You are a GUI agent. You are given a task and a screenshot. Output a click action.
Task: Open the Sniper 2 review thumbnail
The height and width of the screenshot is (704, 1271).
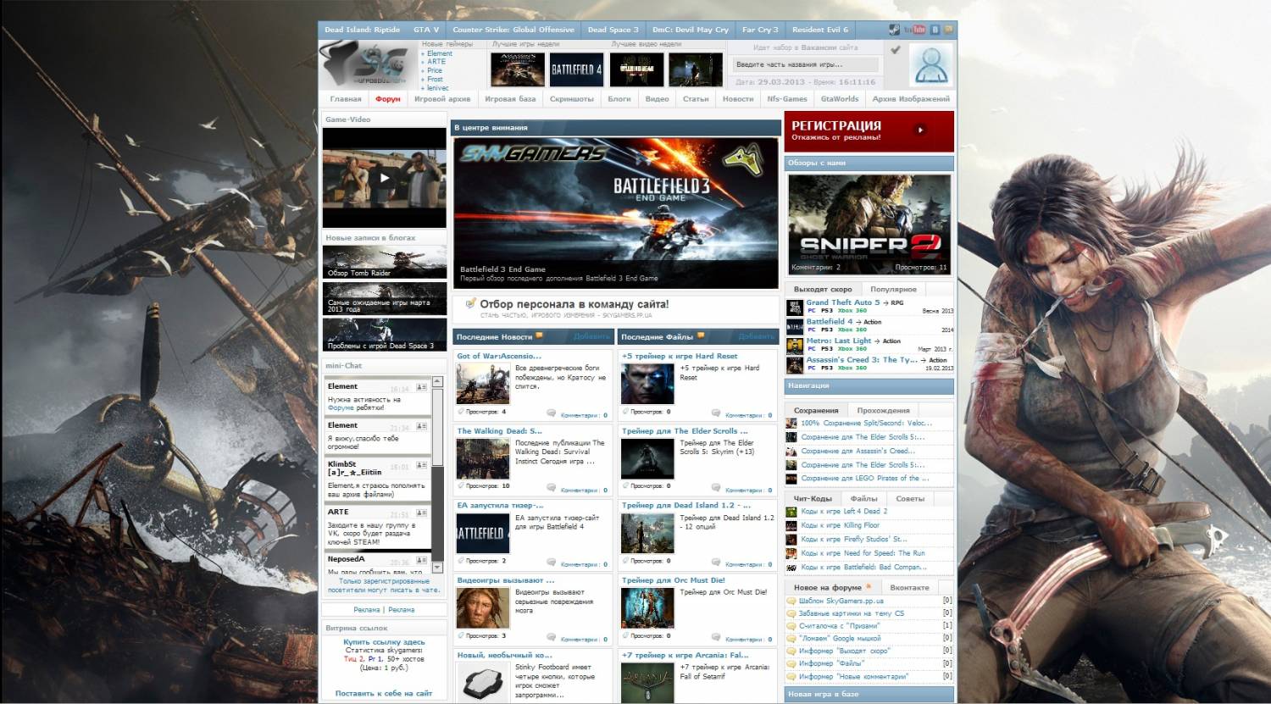click(x=869, y=224)
